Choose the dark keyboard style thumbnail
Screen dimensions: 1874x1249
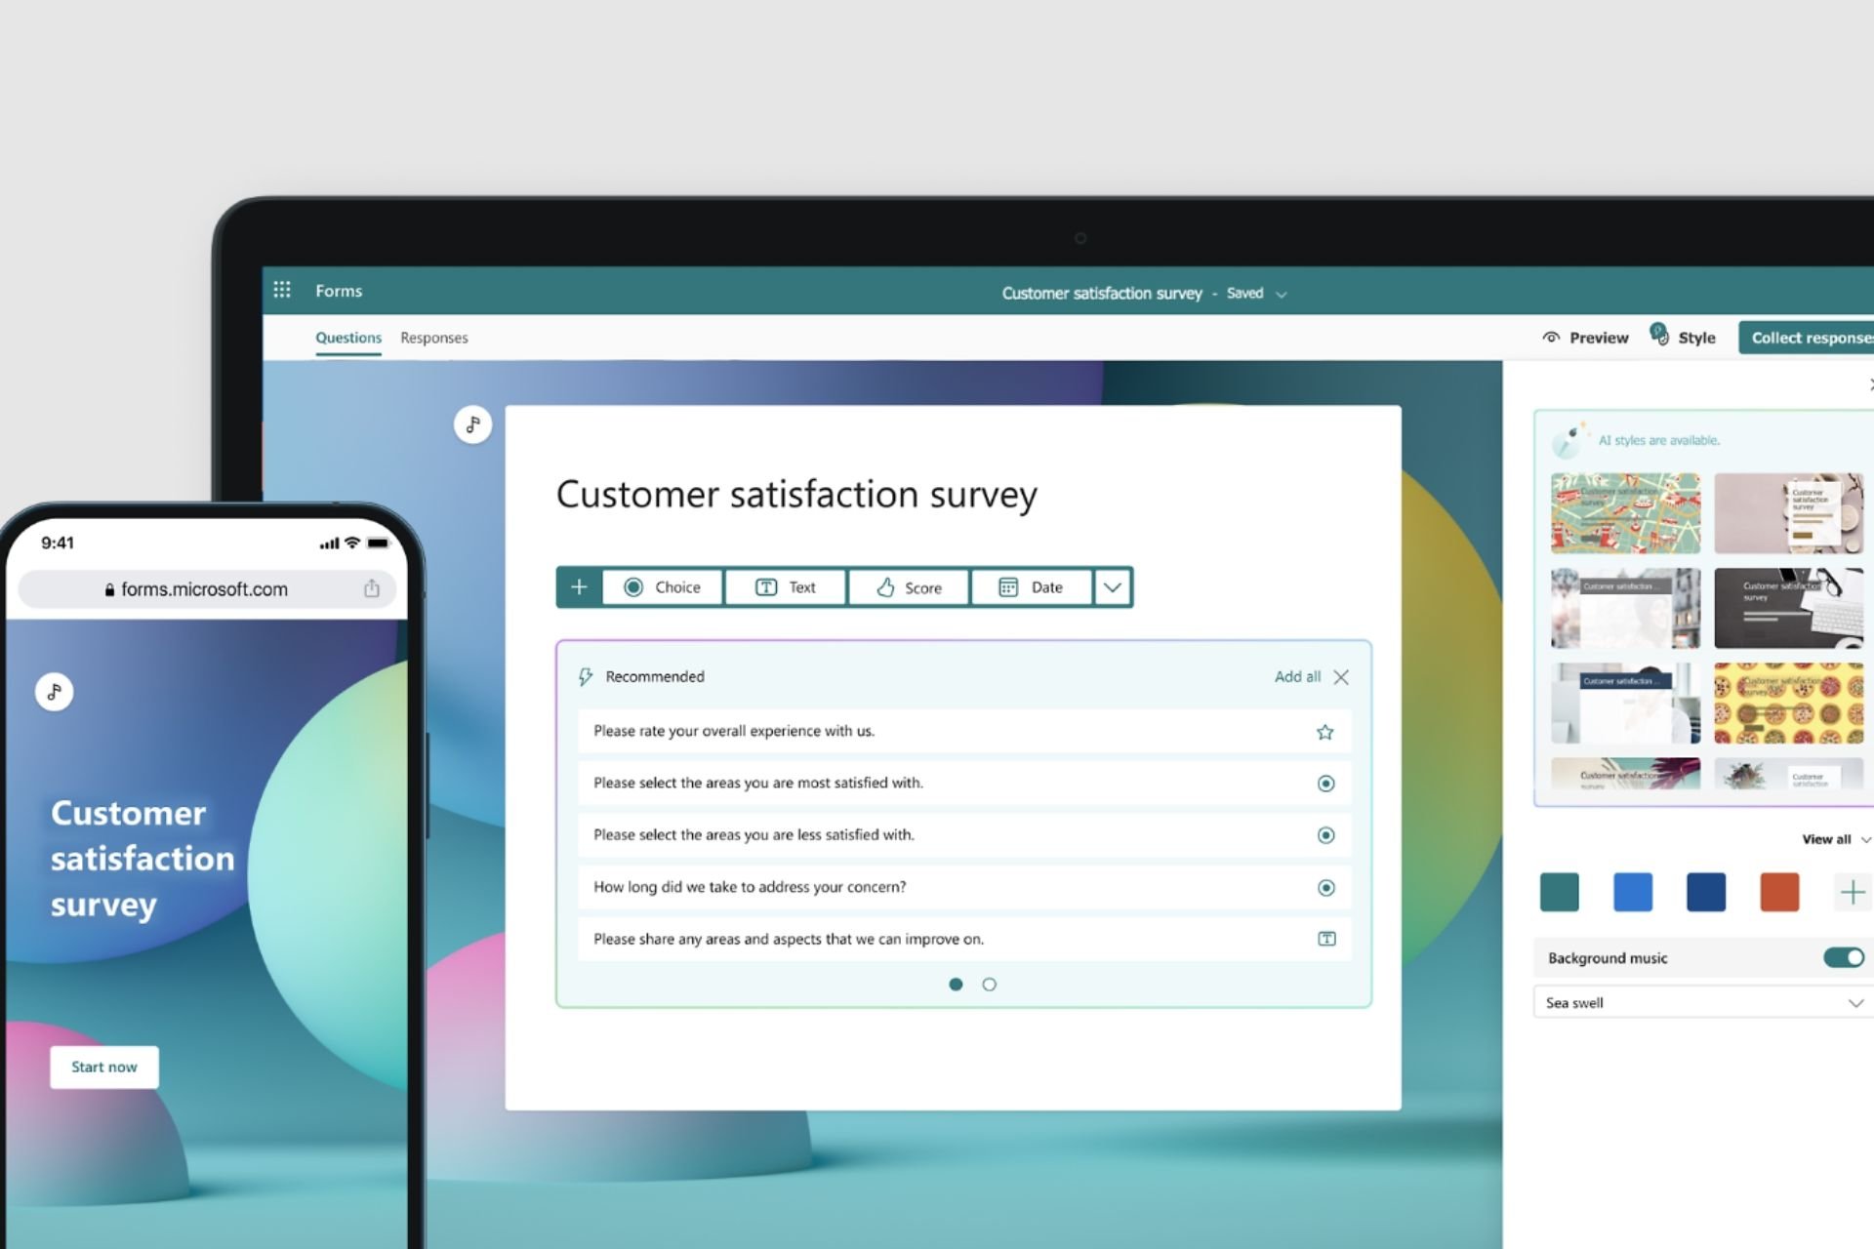tap(1788, 608)
